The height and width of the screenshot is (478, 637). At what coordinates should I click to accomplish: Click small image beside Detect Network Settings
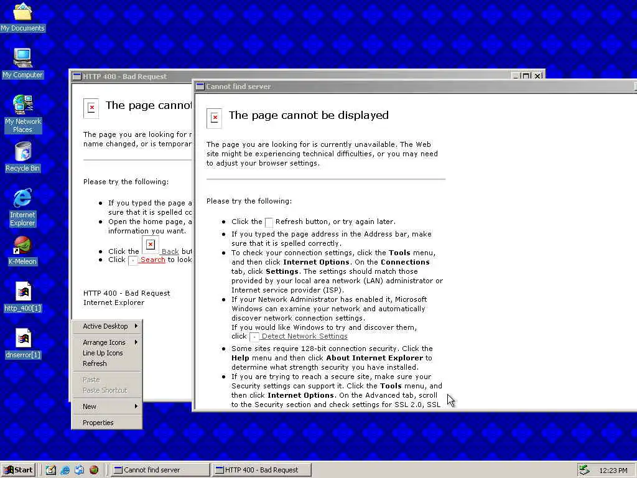tap(254, 337)
